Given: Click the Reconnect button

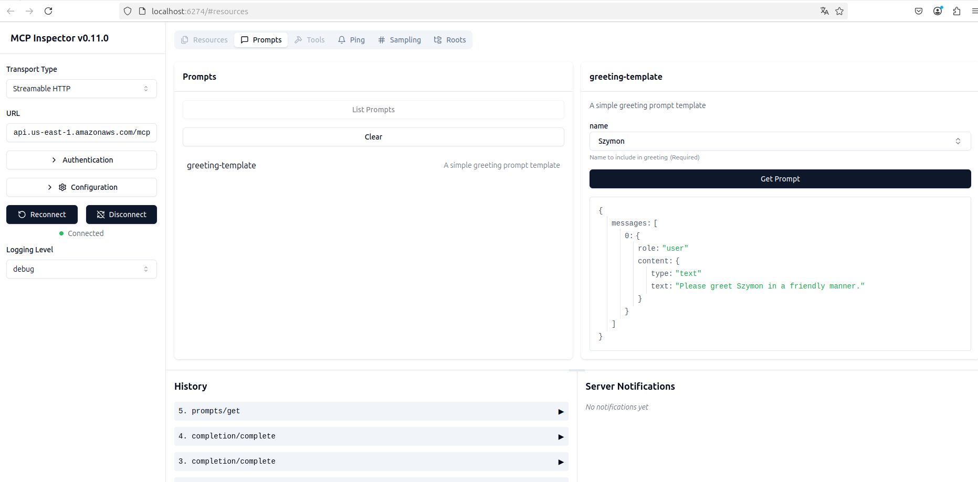Looking at the screenshot, I should point(42,215).
